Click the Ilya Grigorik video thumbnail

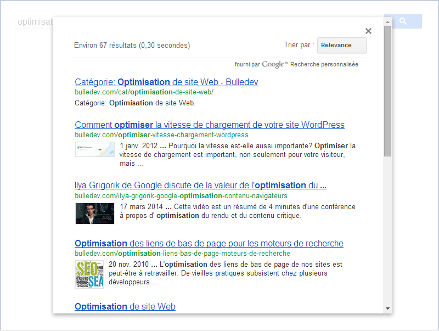click(95, 214)
